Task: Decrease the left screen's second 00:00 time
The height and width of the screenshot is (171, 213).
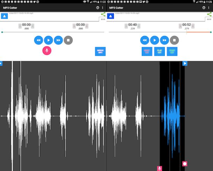Action: click(74, 26)
